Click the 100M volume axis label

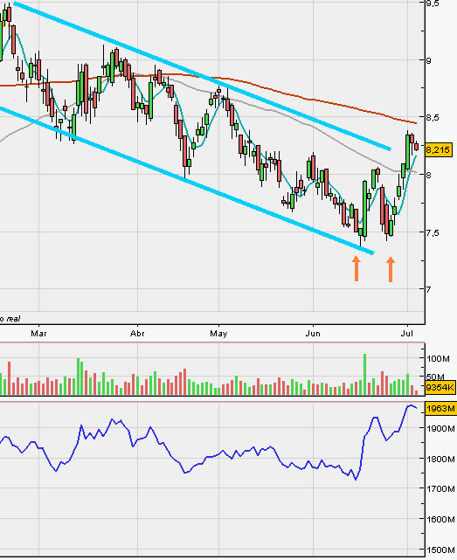[x=438, y=358]
